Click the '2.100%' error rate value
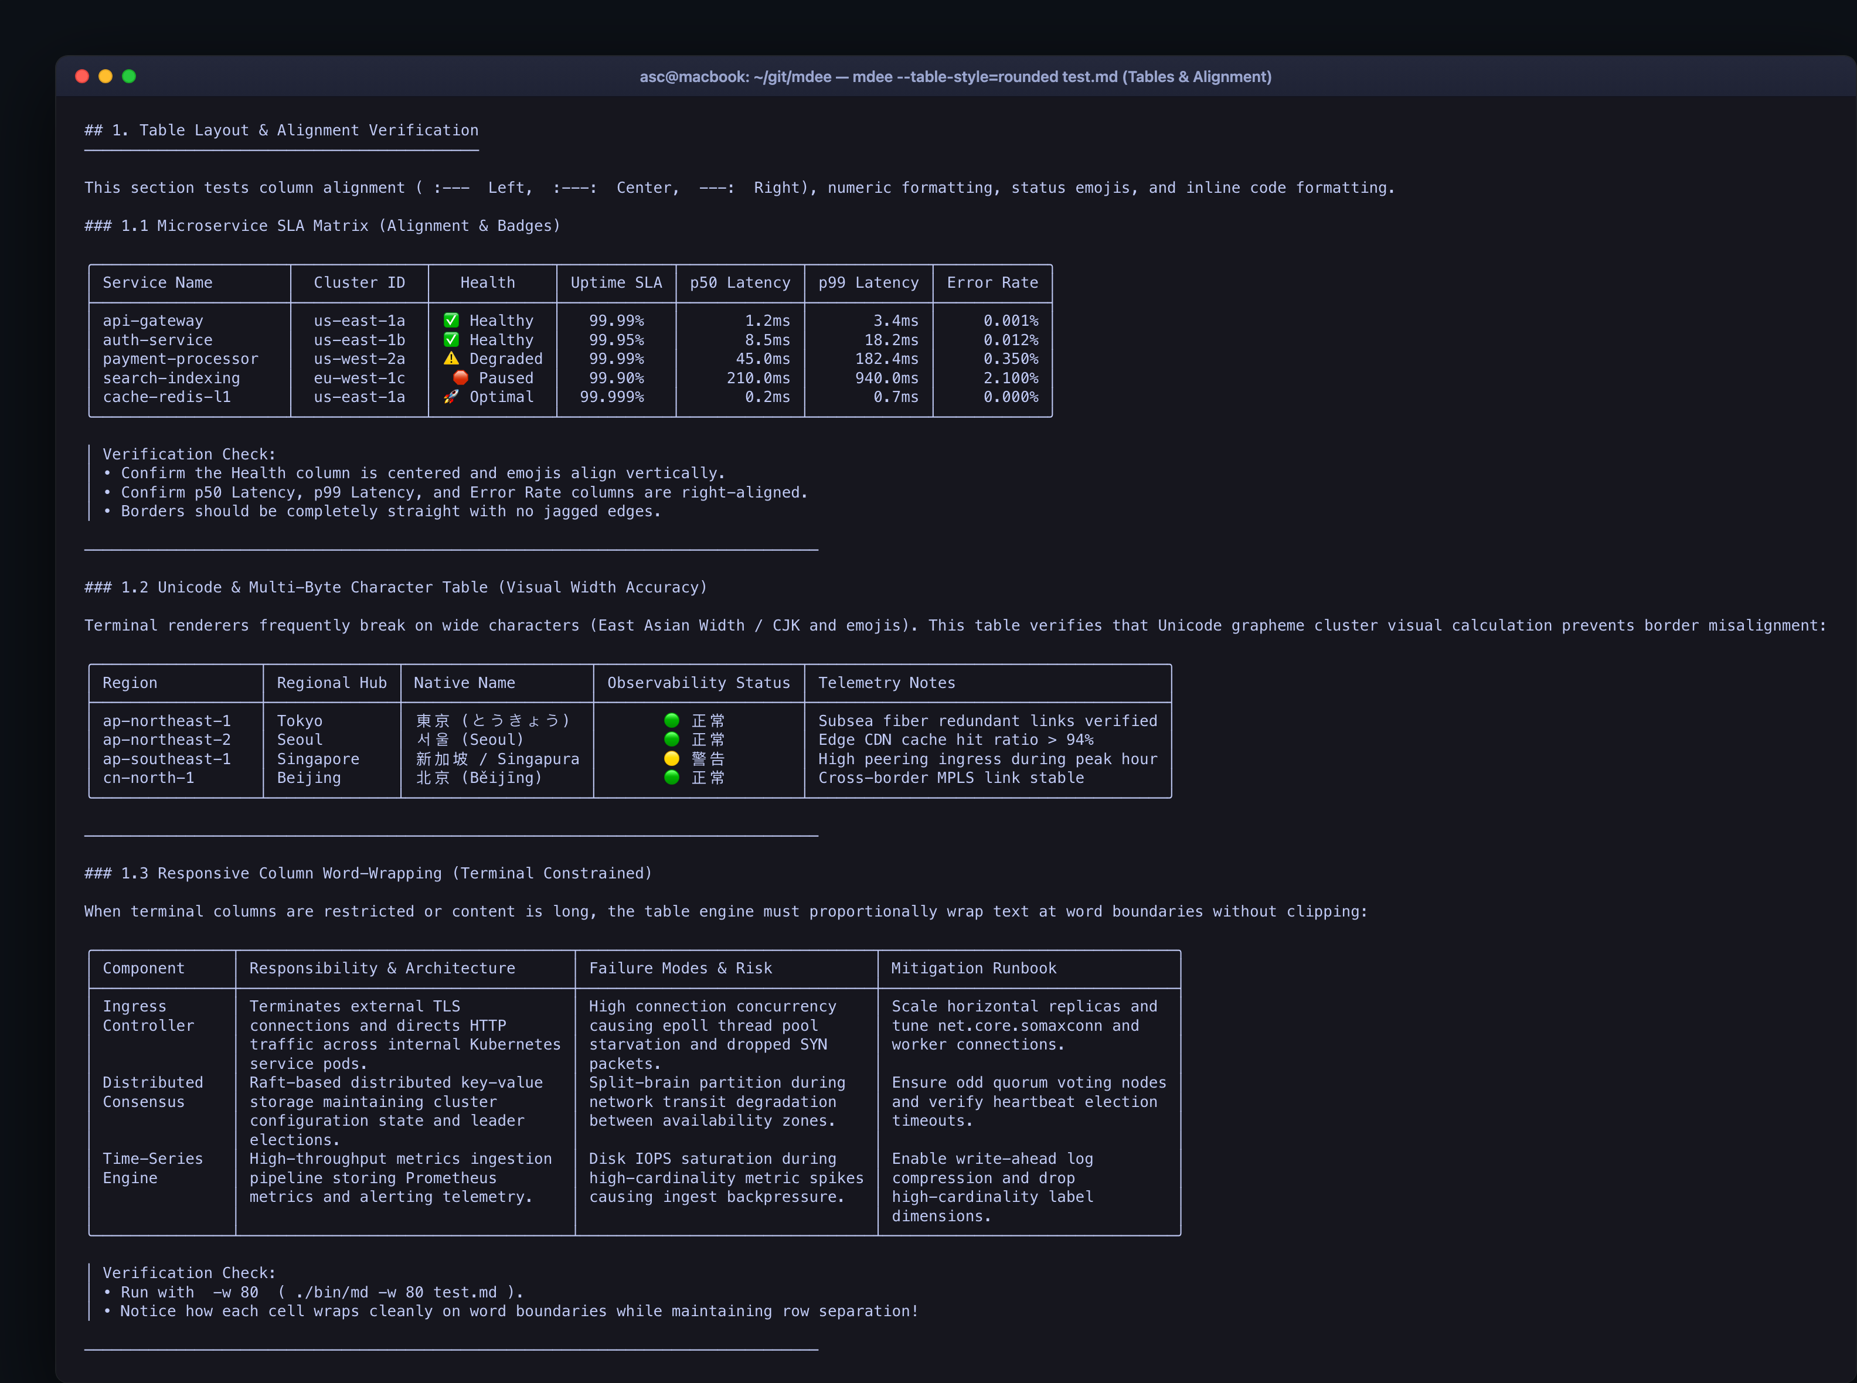The height and width of the screenshot is (1383, 1857). click(1011, 379)
